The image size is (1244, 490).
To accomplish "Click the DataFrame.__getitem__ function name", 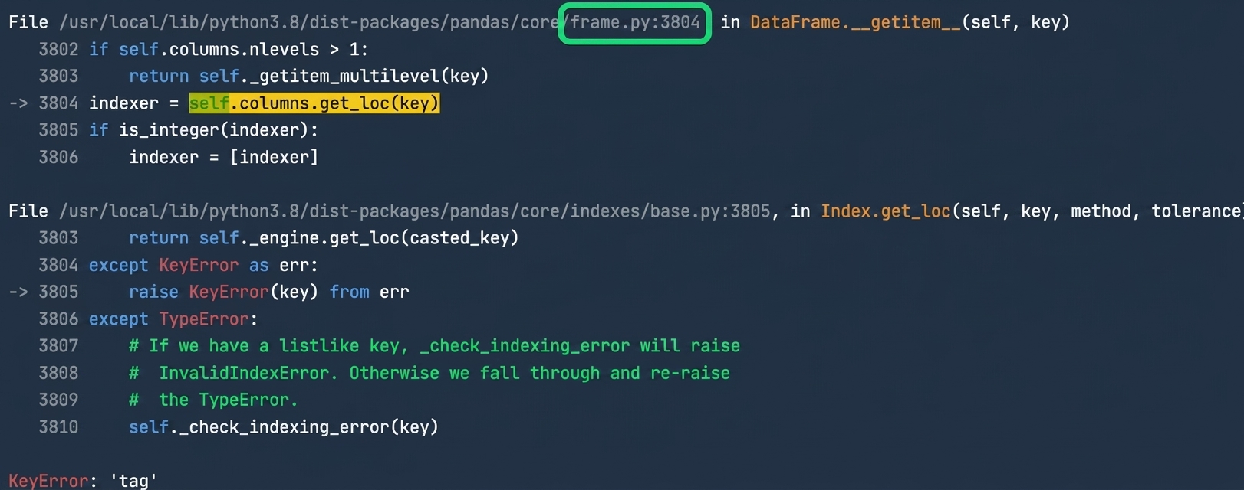I will (855, 23).
